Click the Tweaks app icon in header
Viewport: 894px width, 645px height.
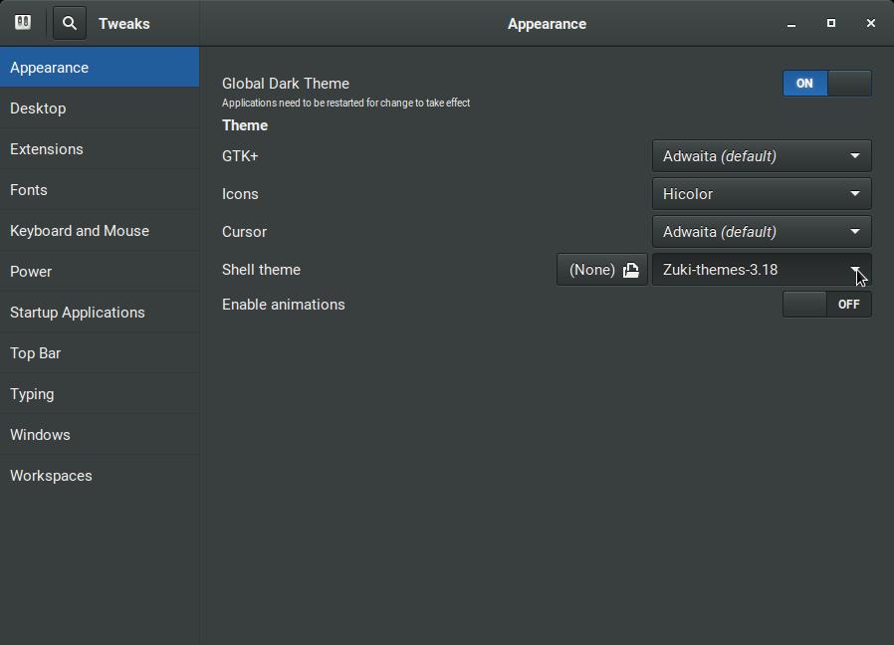(23, 23)
